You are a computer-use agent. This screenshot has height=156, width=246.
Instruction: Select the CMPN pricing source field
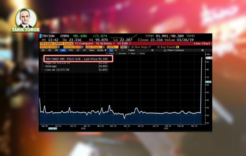click(x=112, y=47)
